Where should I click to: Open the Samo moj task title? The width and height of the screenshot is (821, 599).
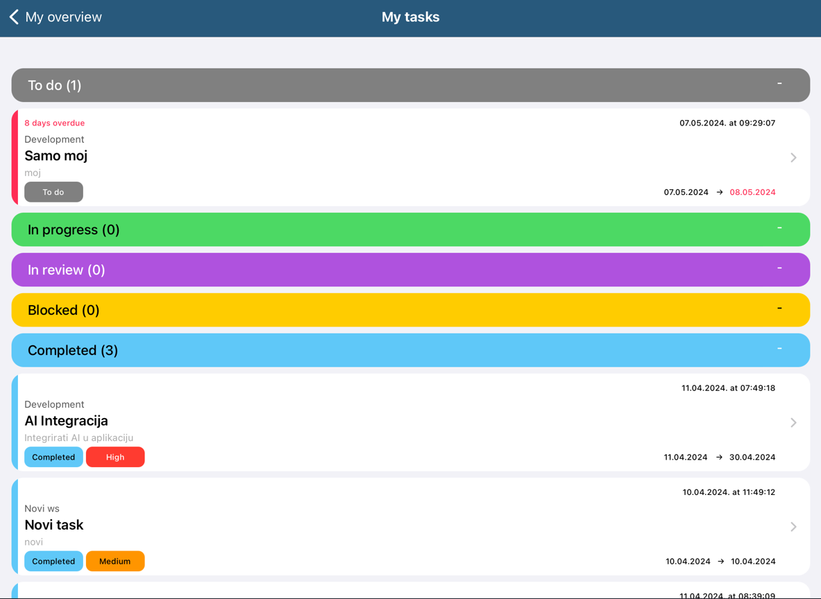[x=56, y=156]
